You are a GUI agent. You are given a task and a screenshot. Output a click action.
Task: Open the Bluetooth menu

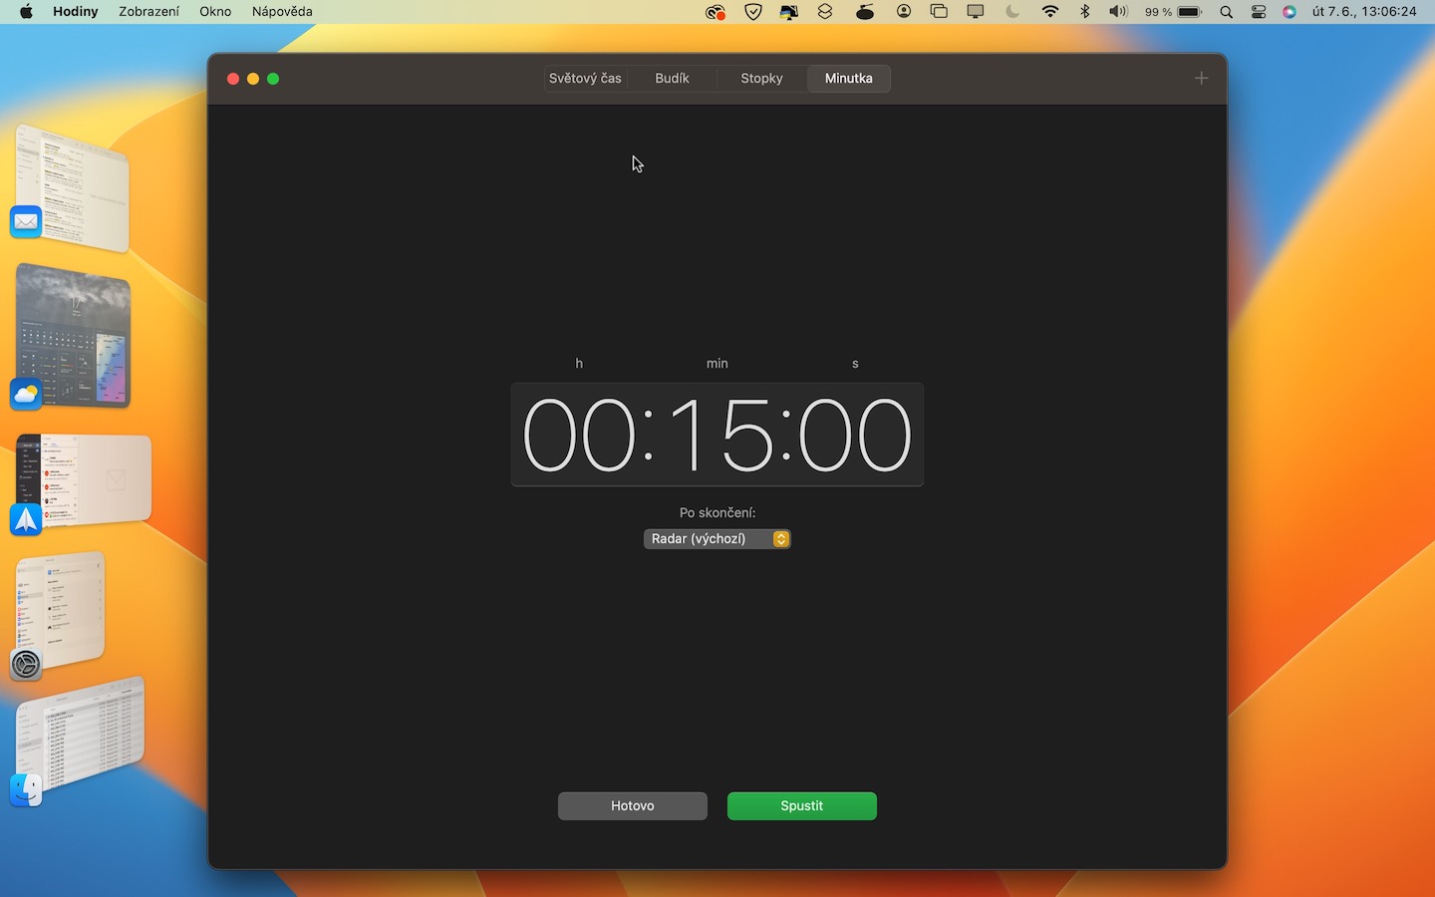pyautogui.click(x=1085, y=12)
